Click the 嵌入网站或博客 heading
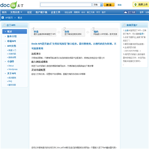Image resolution: width=149 pixels, height=149 pixels. click(x=39, y=62)
